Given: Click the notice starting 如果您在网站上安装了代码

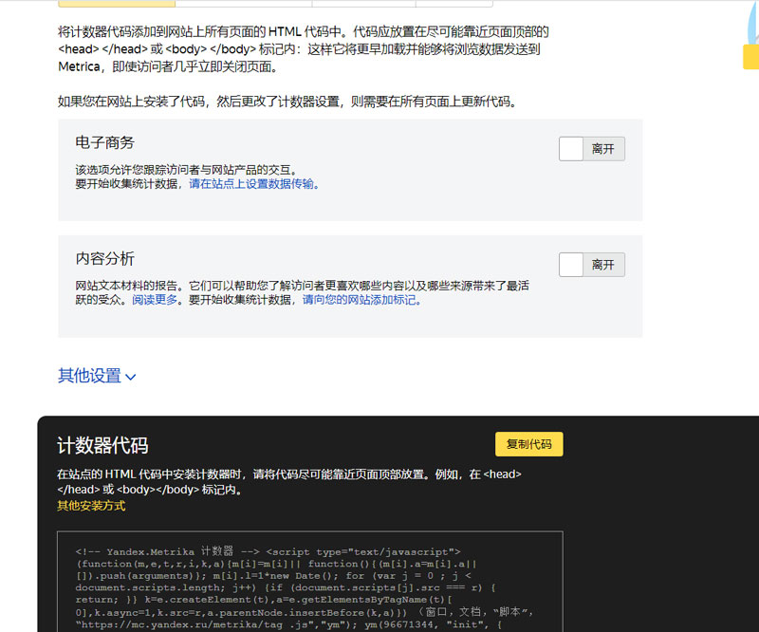Looking at the screenshot, I should click(x=288, y=102).
